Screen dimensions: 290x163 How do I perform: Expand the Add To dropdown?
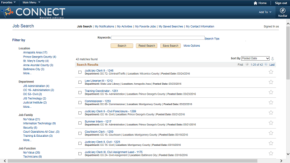pyautogui.click(x=265, y=12)
